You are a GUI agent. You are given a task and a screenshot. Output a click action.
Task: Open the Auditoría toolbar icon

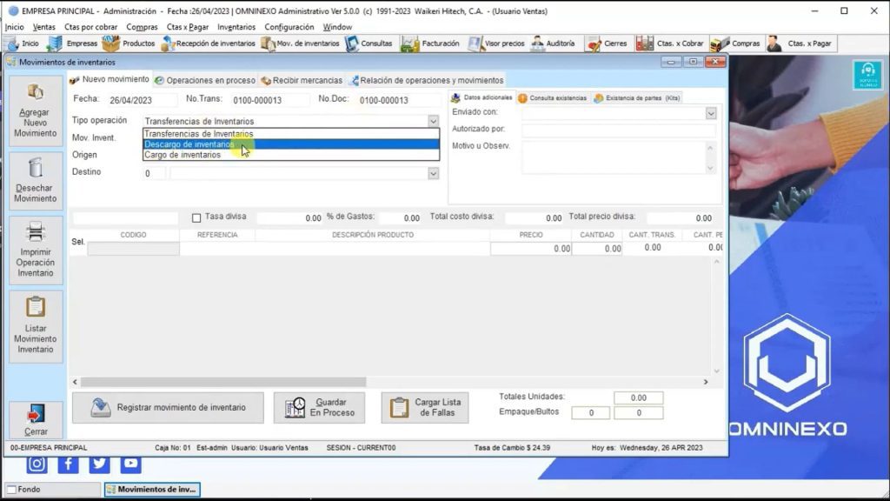(553, 43)
